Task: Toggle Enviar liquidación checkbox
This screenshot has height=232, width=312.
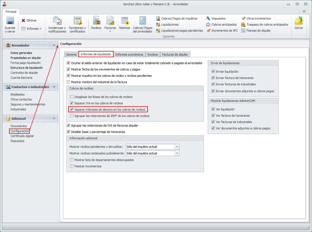Action: tap(213, 72)
